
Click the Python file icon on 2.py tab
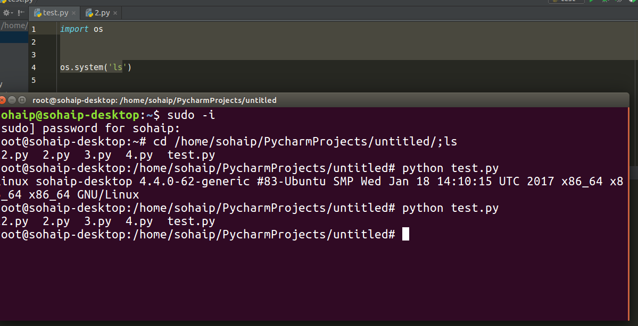coord(89,13)
